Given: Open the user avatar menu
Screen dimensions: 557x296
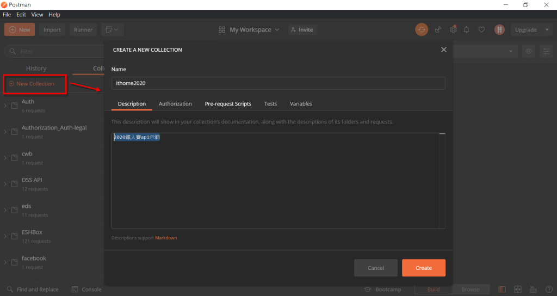Looking at the screenshot, I should tap(499, 29).
